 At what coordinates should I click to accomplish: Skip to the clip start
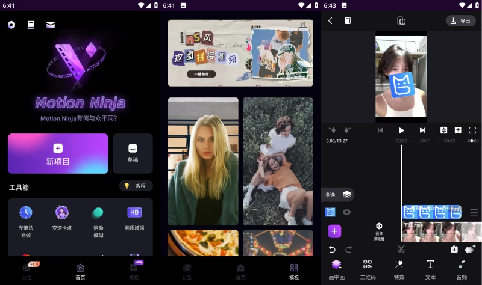click(381, 130)
